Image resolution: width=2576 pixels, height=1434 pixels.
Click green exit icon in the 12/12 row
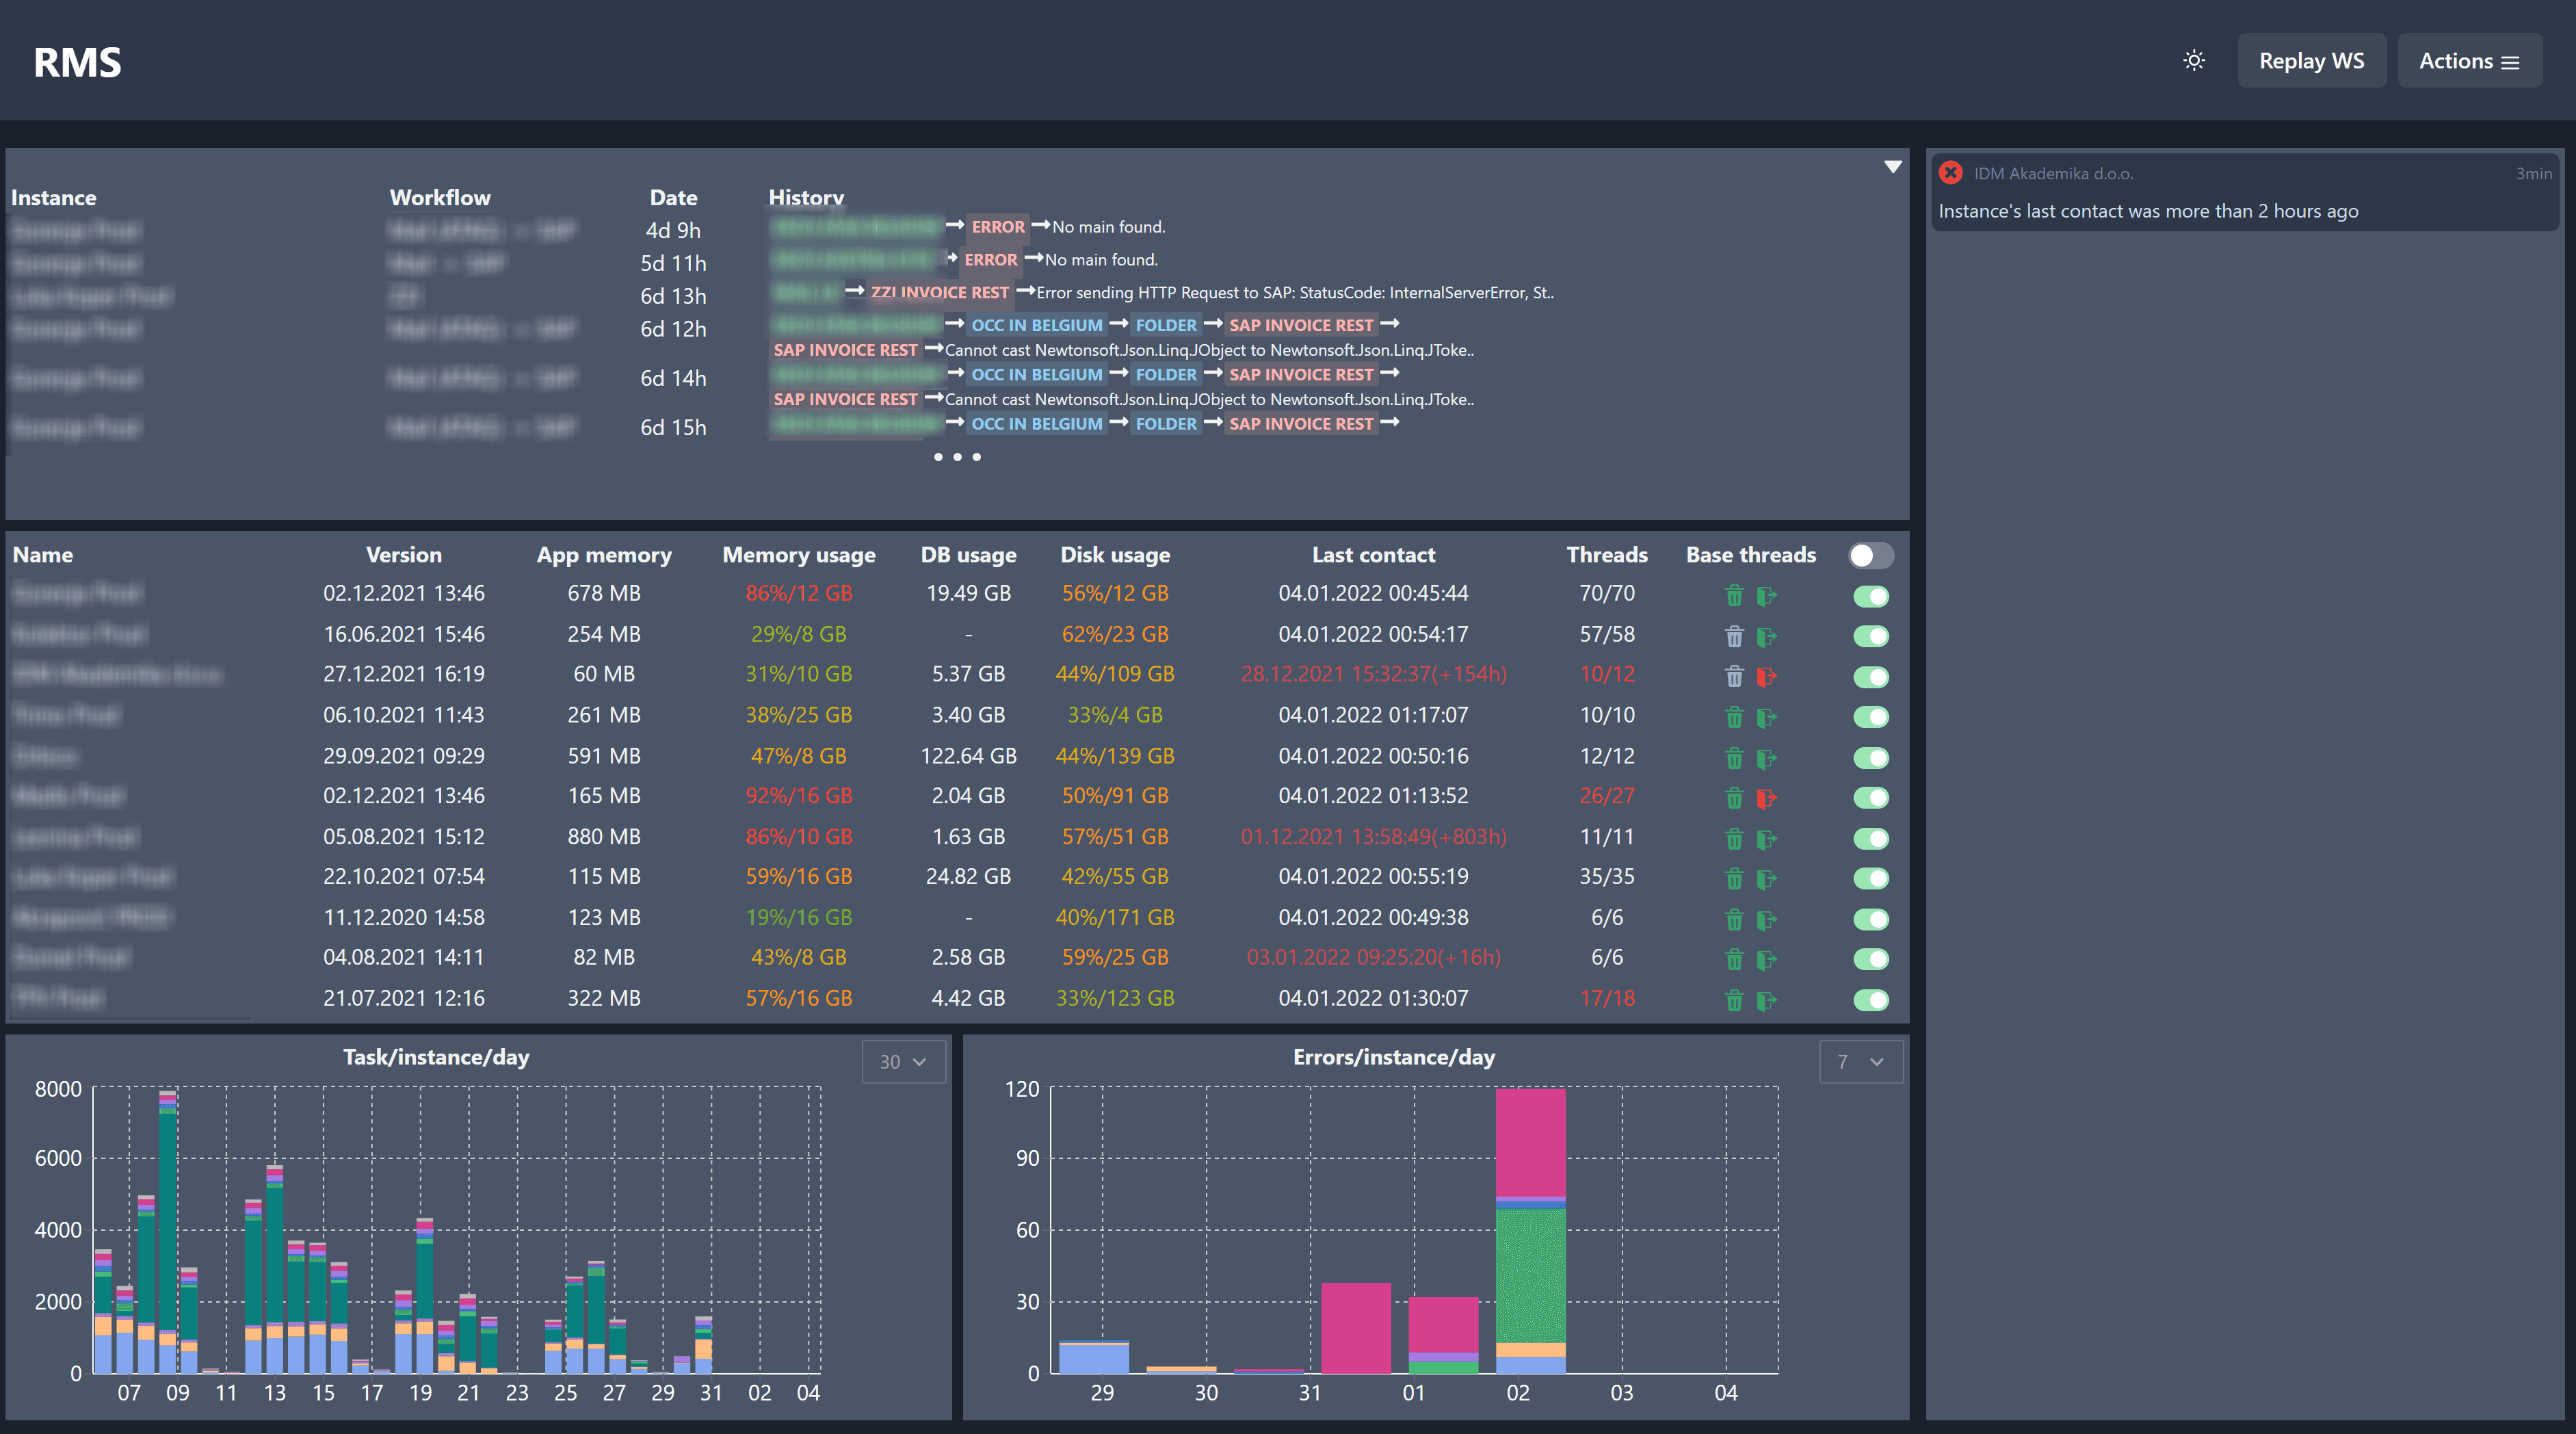coord(1767,758)
